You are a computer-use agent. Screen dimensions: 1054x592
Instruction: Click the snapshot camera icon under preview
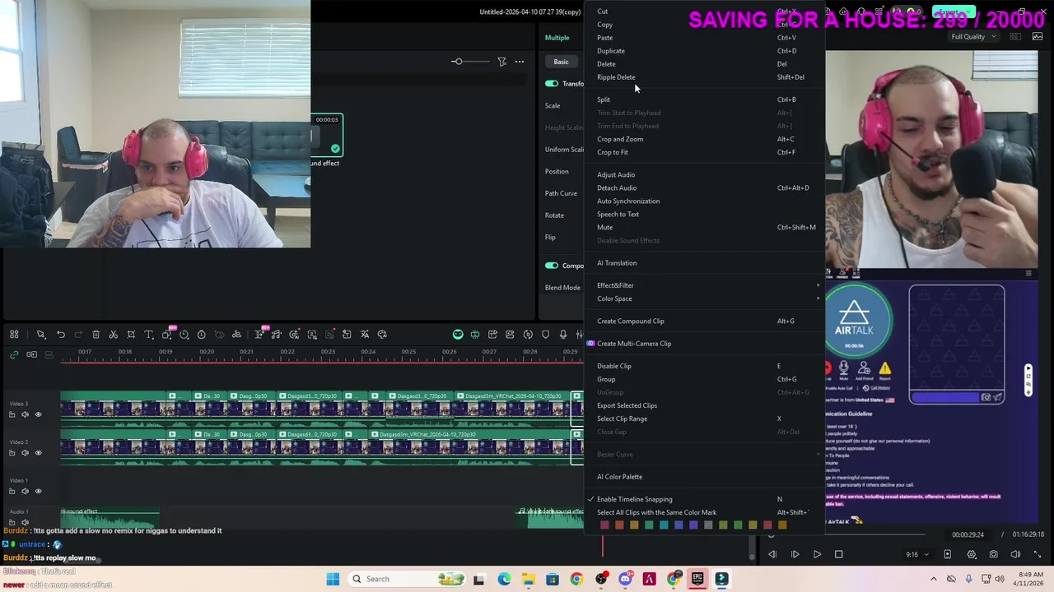pyautogui.click(x=993, y=554)
